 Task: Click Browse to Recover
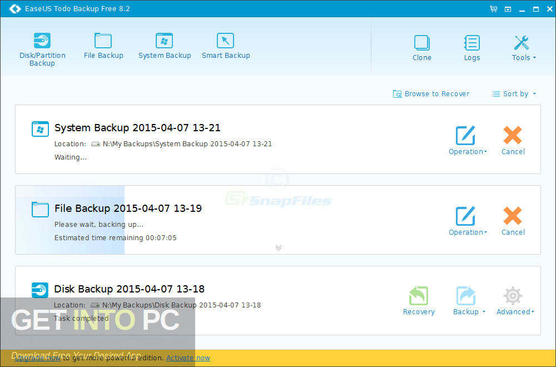click(431, 94)
